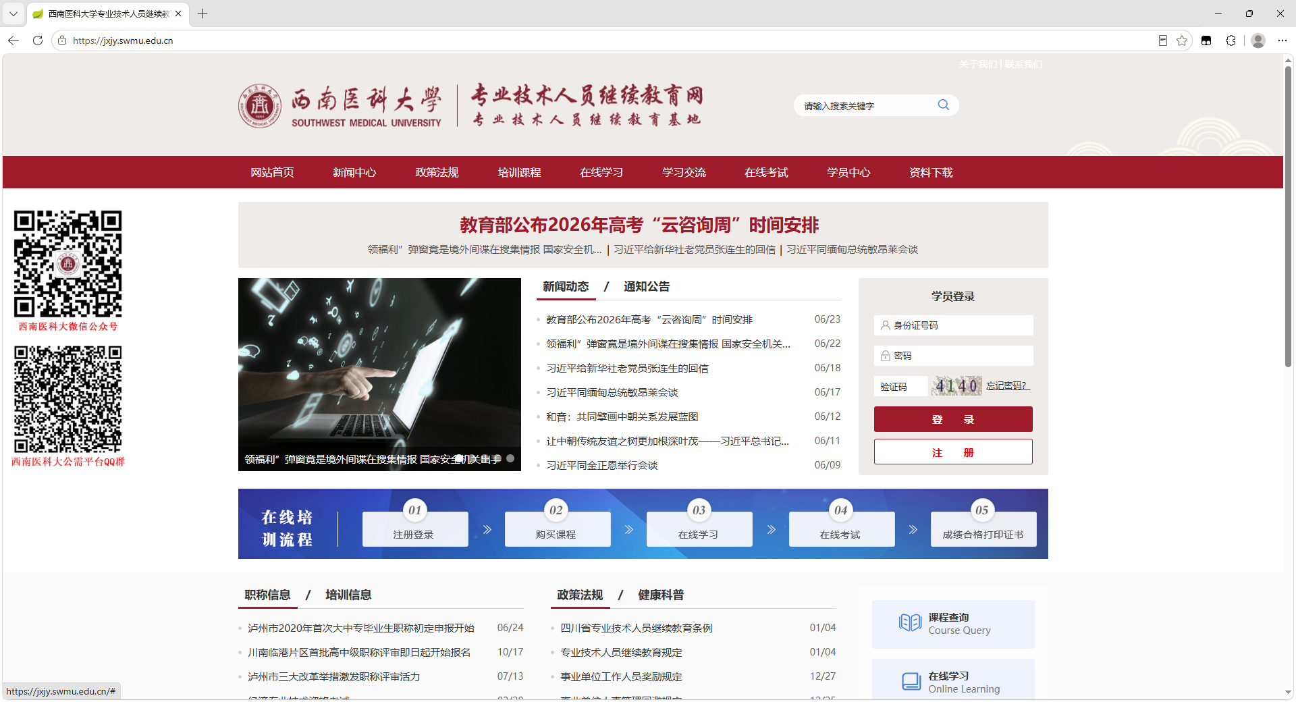Open 培训课程 navigation menu
This screenshot has height=702, width=1296.
coord(519,172)
